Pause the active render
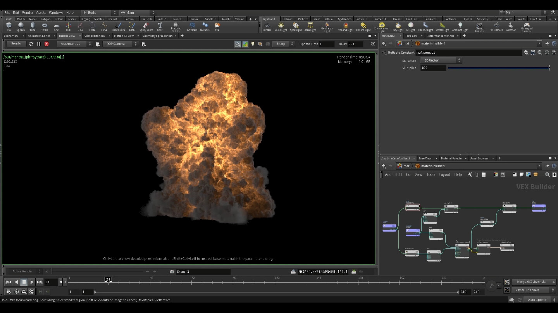The image size is (558, 313). (x=39, y=44)
